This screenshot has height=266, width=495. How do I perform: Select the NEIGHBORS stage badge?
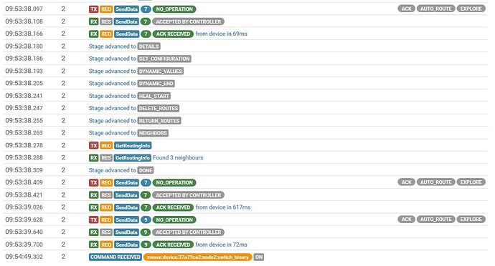[153, 133]
